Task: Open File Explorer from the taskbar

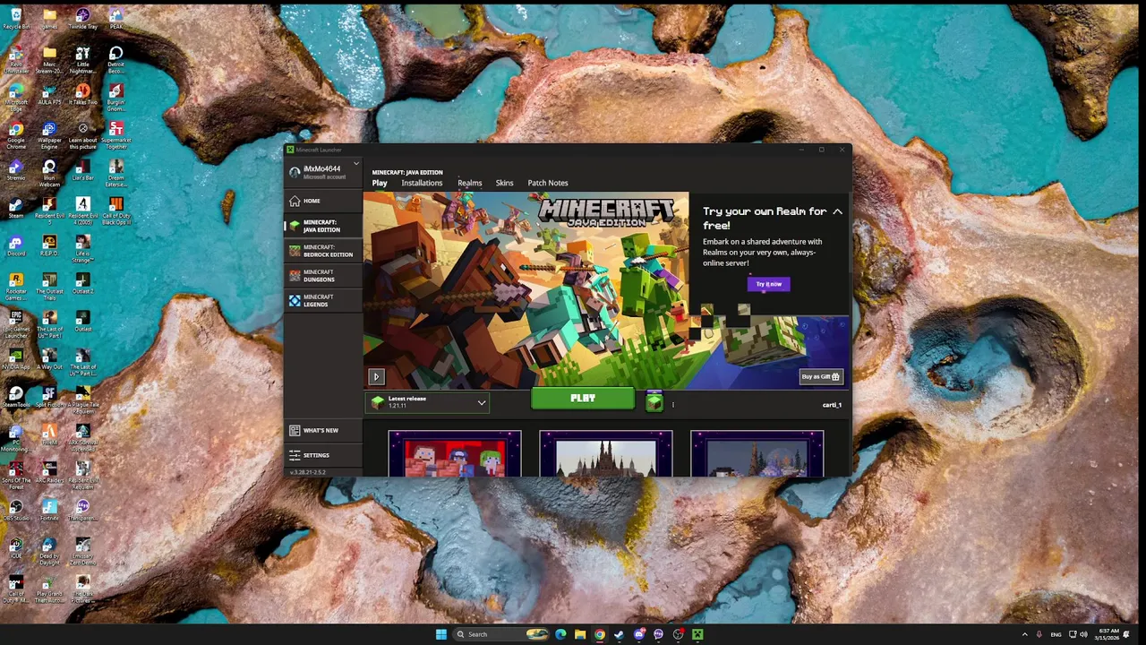Action: click(580, 634)
